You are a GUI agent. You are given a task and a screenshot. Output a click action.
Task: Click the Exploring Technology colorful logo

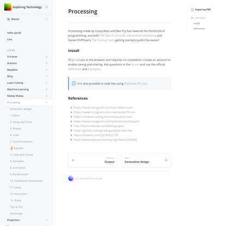tap(8, 7)
